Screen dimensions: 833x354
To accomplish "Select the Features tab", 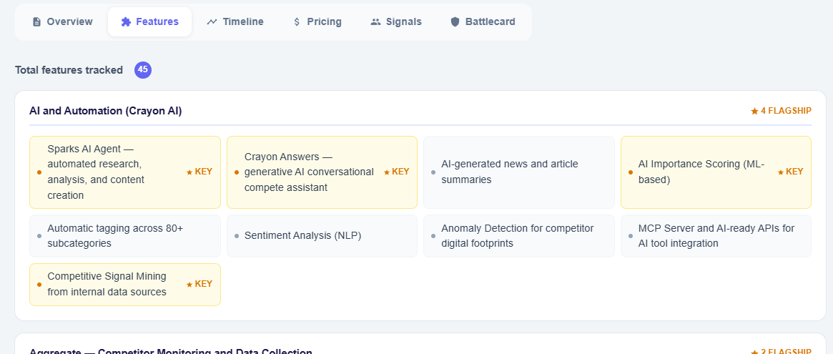I will [x=150, y=21].
